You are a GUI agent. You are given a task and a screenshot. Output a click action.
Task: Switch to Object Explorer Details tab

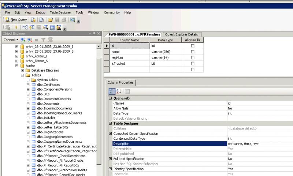click(x=181, y=34)
